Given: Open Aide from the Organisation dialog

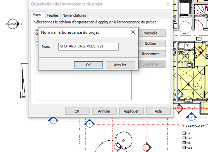Looking at the screenshot, I should (158, 111).
